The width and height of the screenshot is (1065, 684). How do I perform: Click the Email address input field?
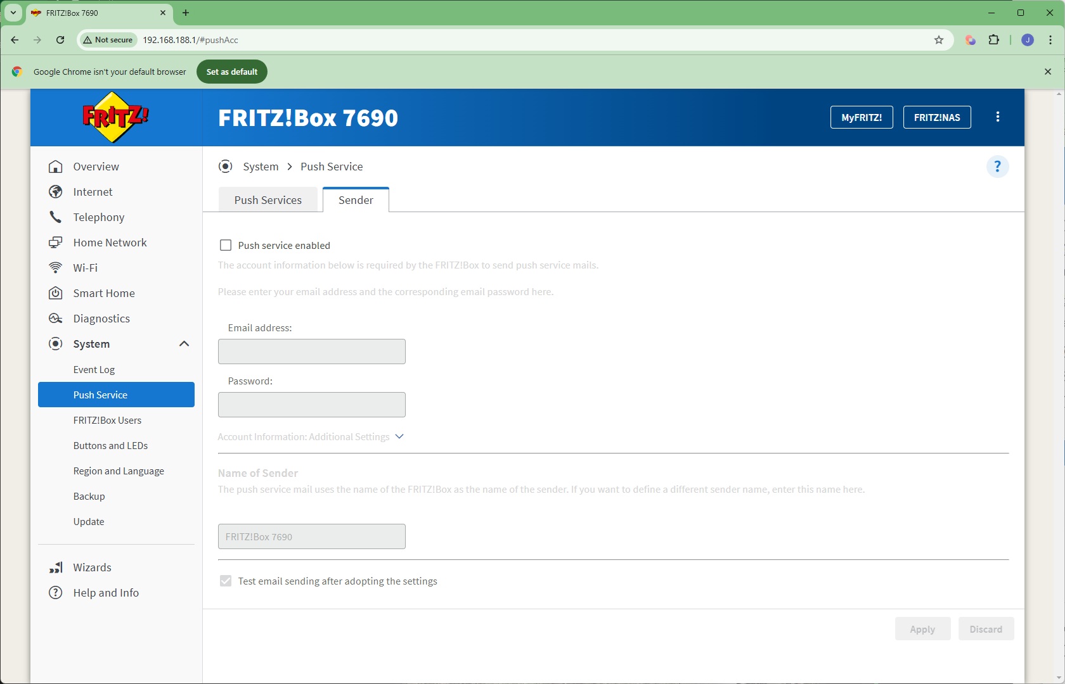point(312,351)
